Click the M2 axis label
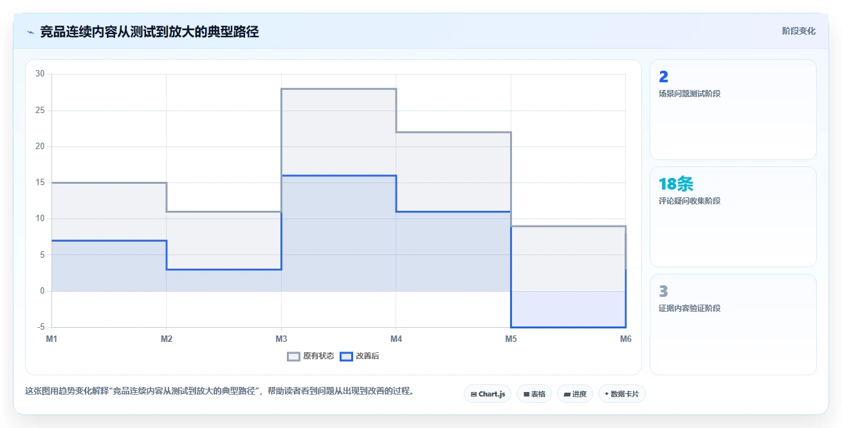 (167, 339)
